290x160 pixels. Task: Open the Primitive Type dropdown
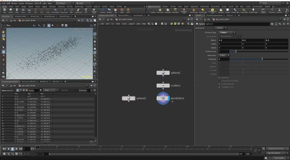(227, 32)
